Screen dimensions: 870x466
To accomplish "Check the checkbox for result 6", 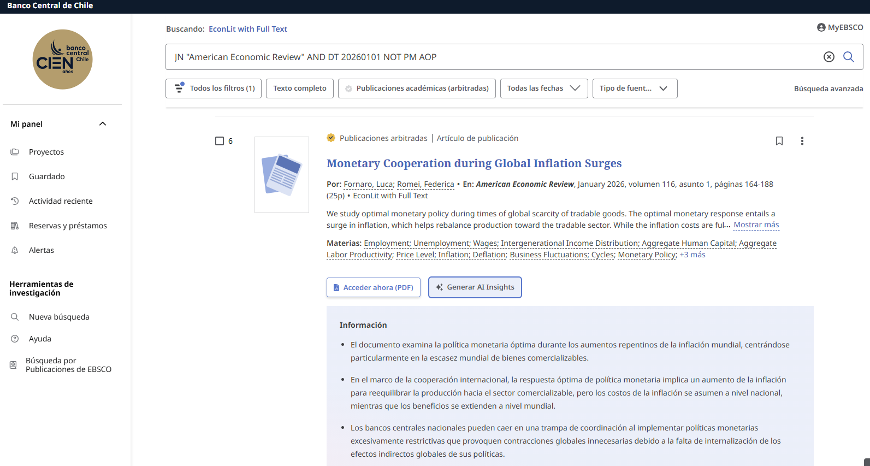I will (x=220, y=141).
